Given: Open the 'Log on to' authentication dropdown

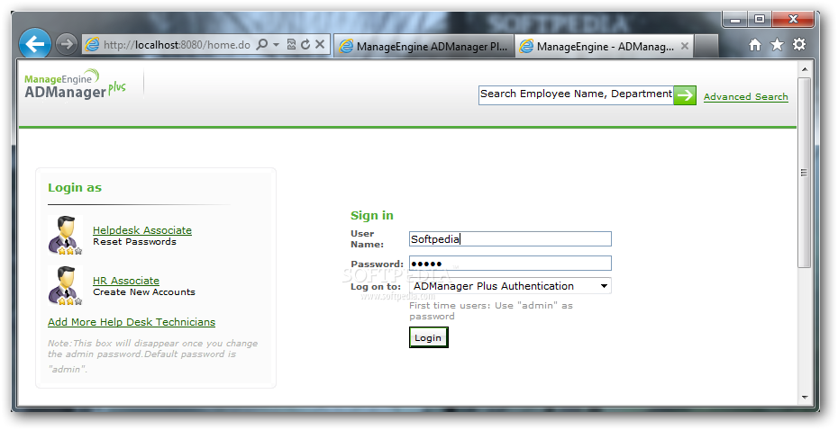Looking at the screenshot, I should [510, 286].
